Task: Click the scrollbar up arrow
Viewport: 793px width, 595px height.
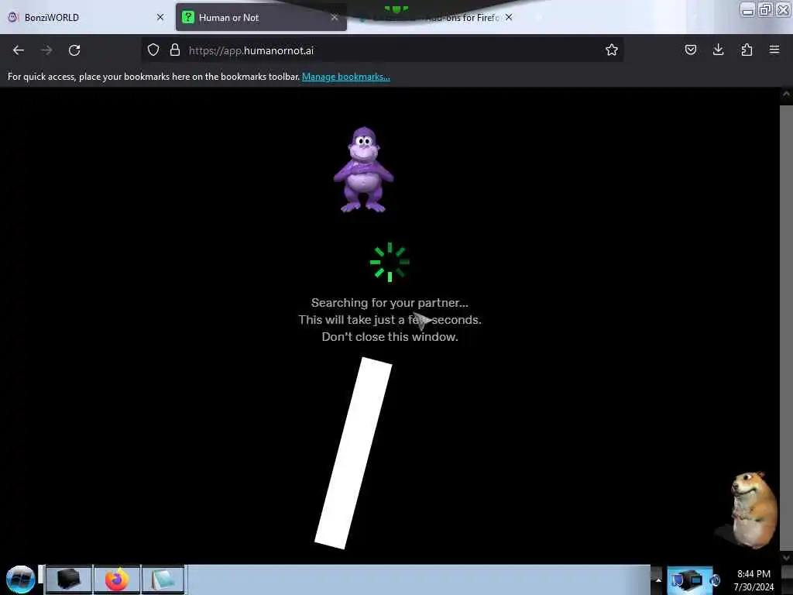Action: point(786,94)
